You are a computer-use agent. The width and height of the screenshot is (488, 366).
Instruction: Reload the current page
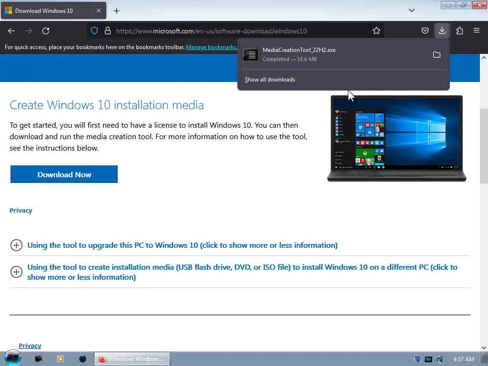pos(46,31)
